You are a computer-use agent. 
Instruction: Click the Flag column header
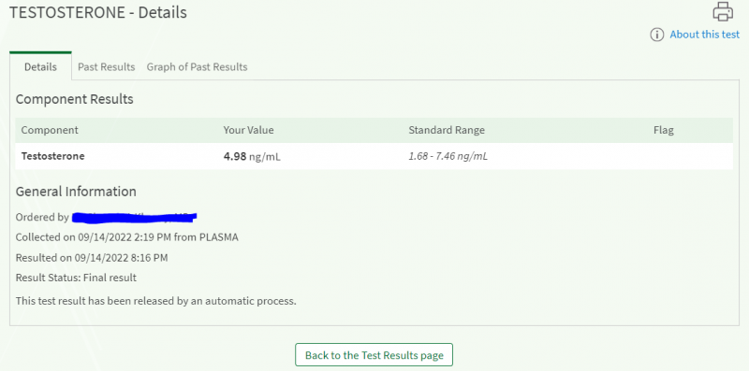click(664, 130)
